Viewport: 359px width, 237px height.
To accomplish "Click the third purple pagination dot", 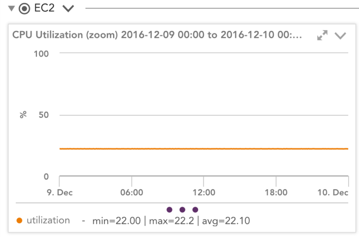I will 195,209.
